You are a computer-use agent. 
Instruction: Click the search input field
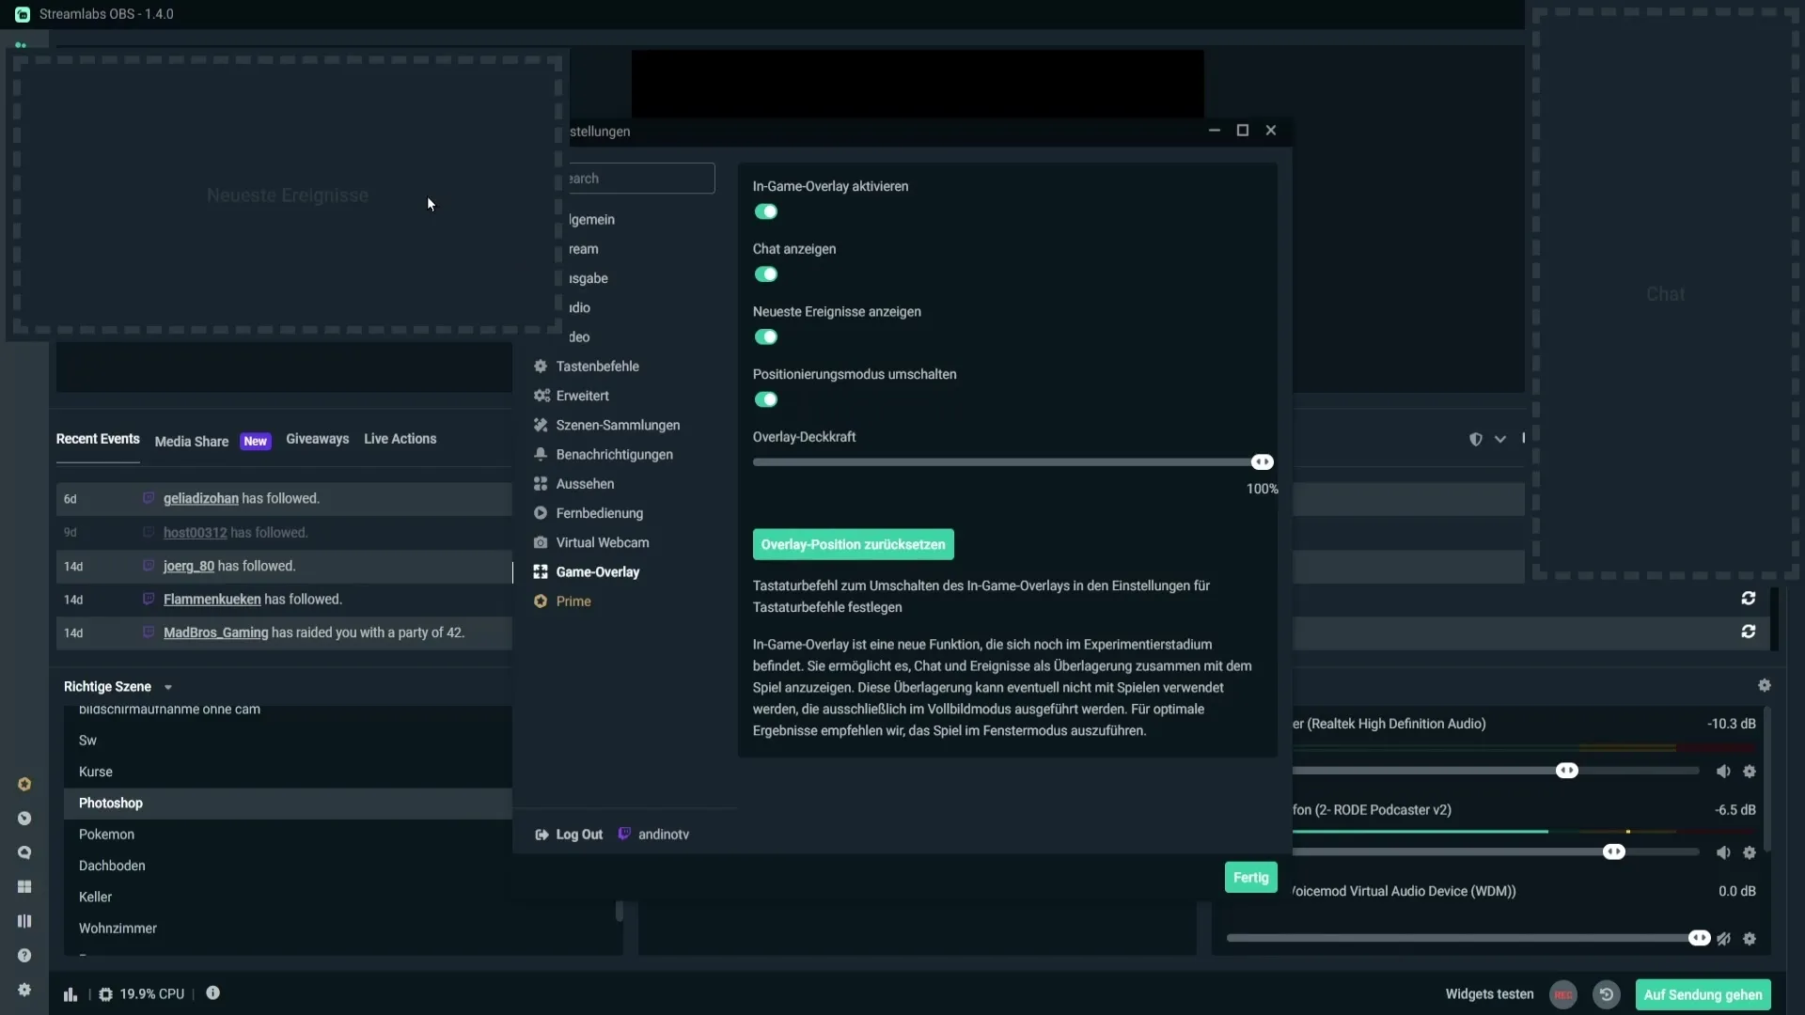pos(635,178)
